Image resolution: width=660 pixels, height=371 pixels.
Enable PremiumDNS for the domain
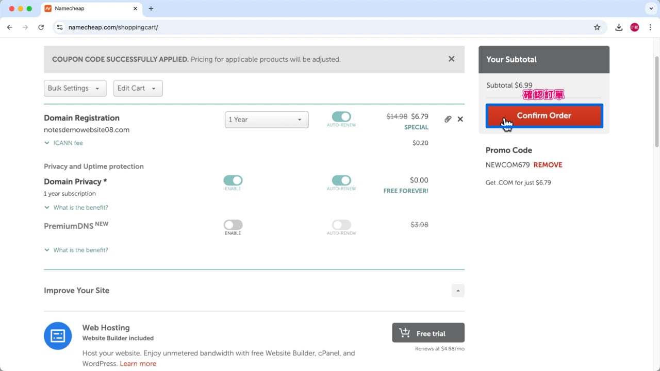tap(233, 225)
